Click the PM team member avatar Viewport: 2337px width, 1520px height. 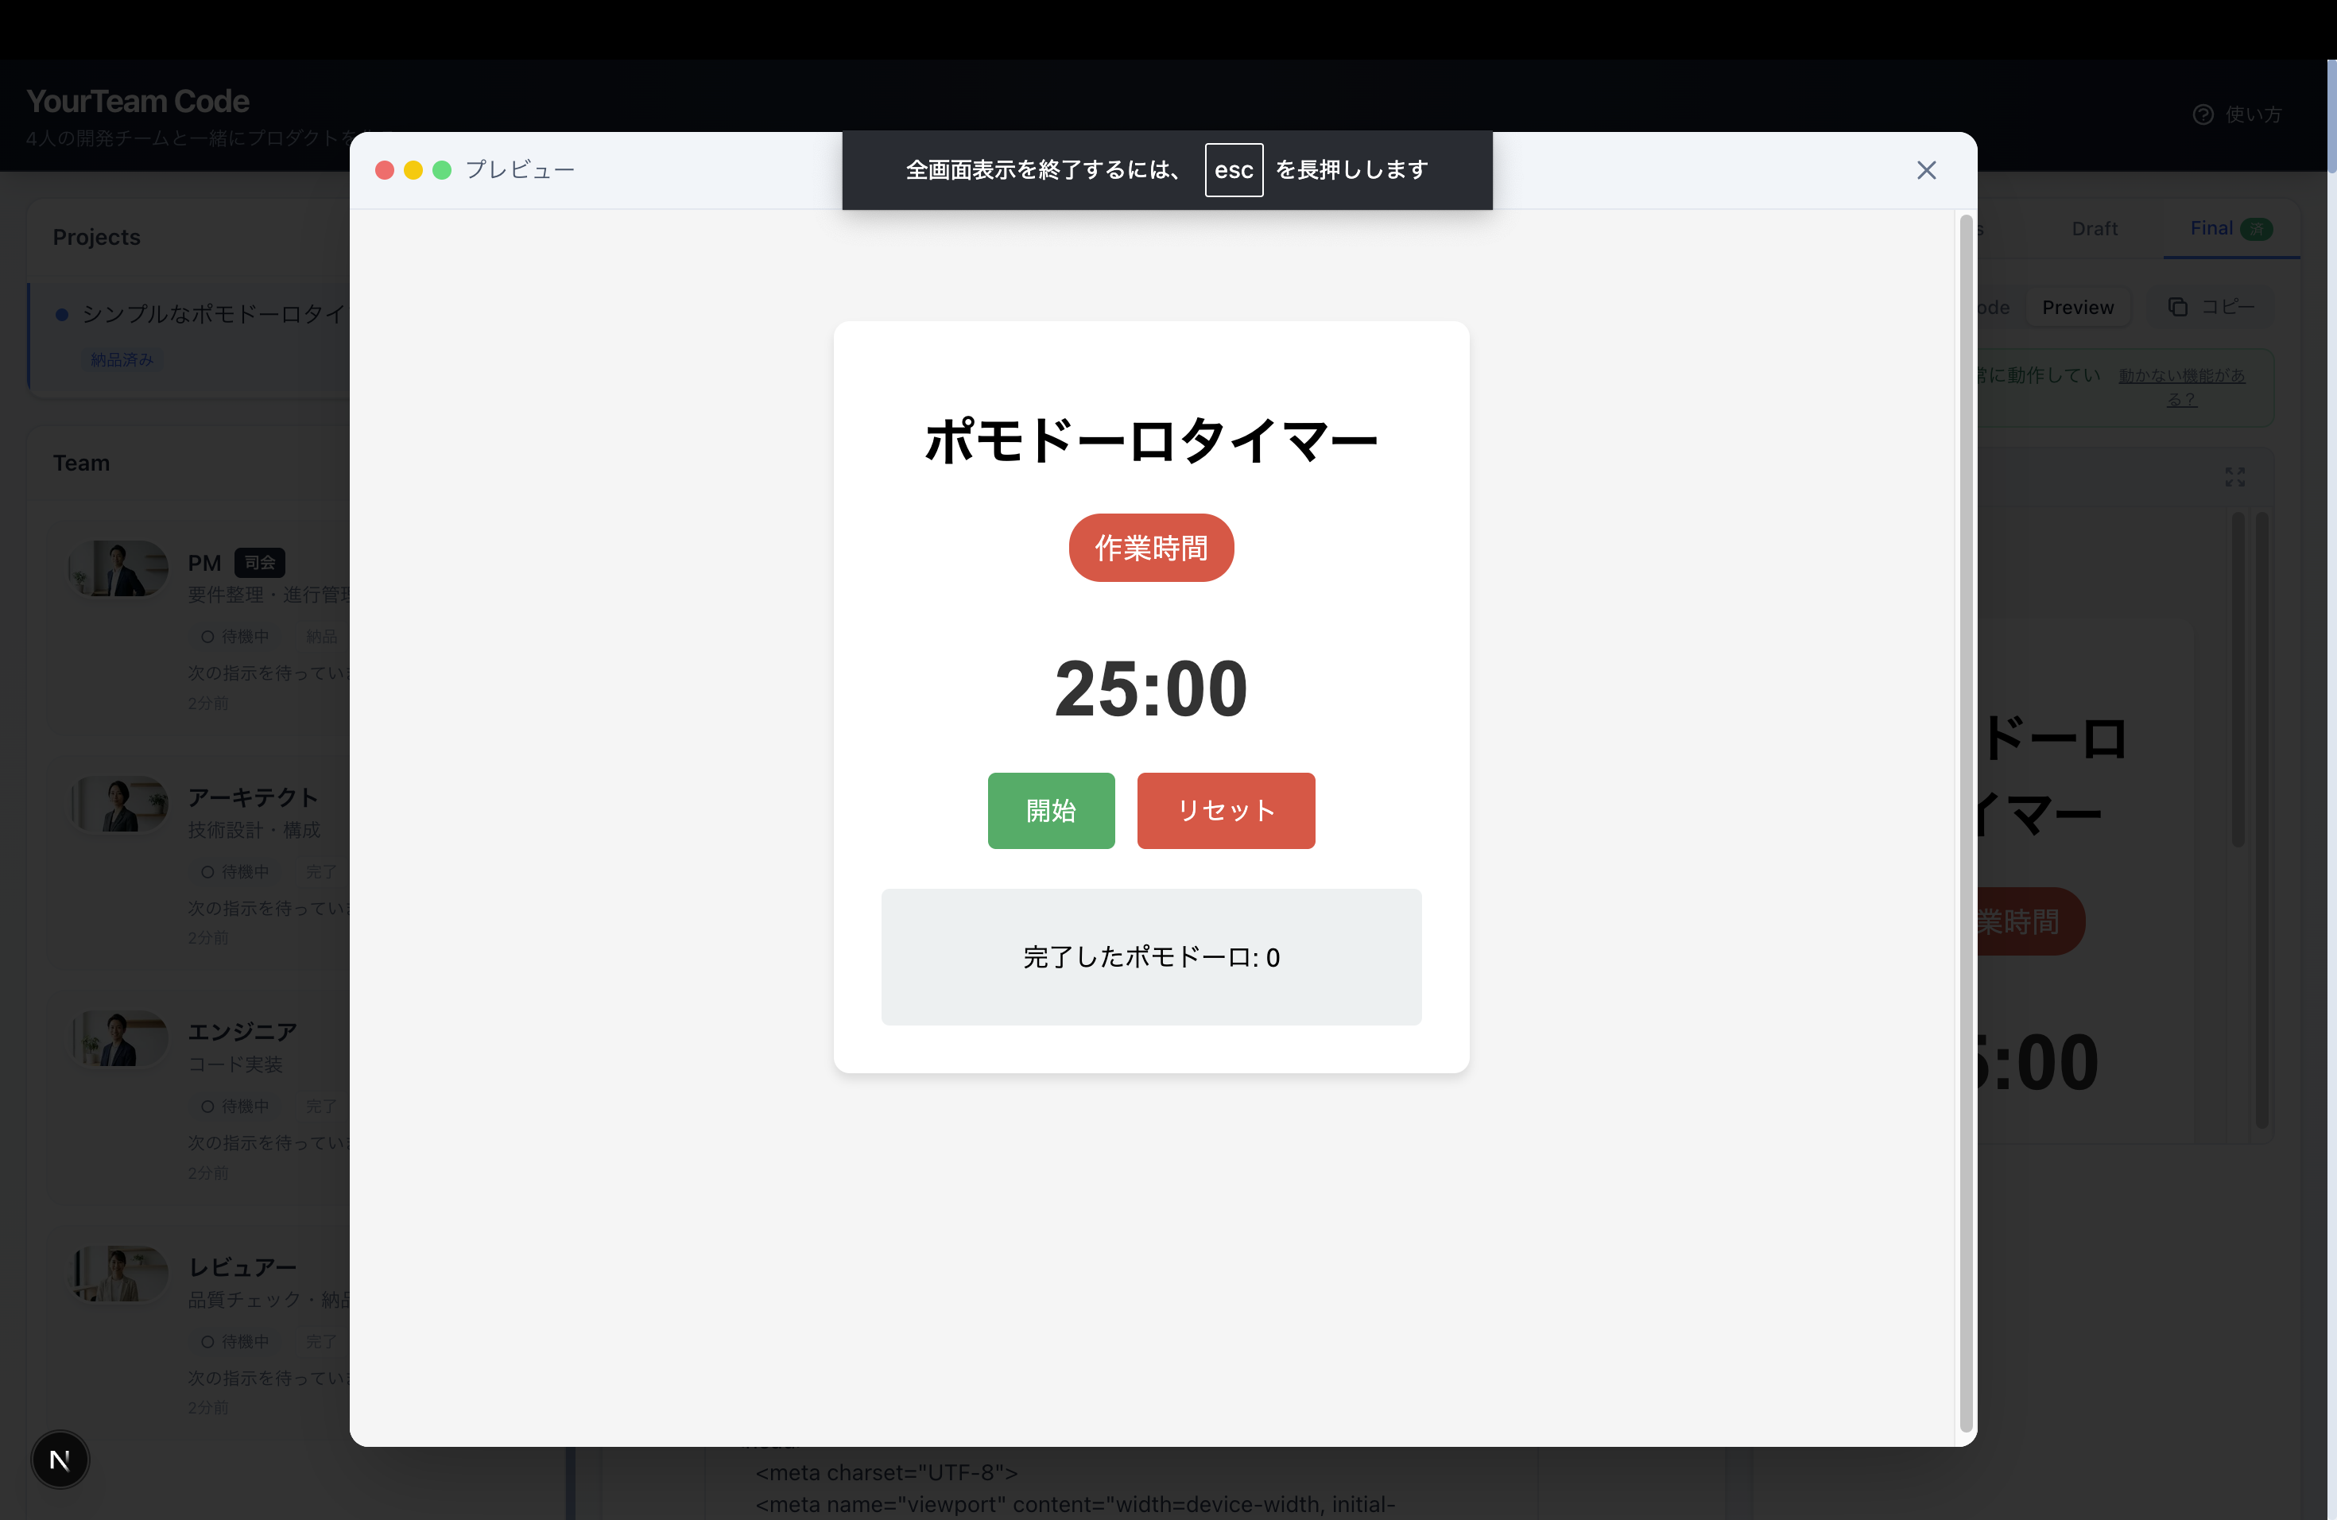pyautogui.click(x=118, y=568)
